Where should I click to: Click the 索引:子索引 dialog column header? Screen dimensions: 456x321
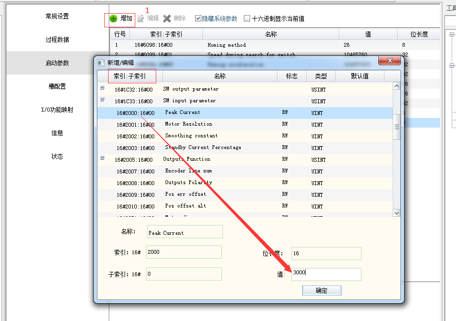point(130,76)
